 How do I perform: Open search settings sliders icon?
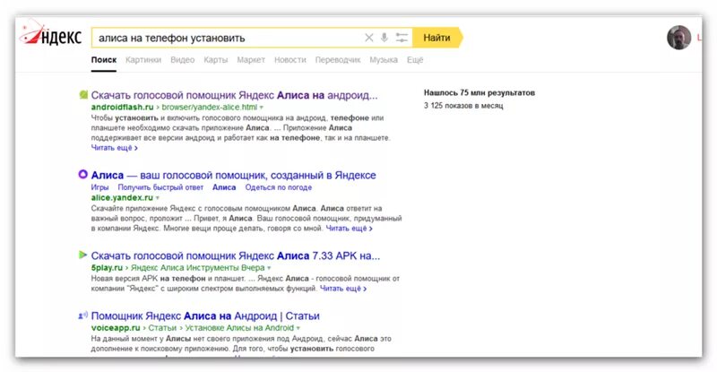402,38
